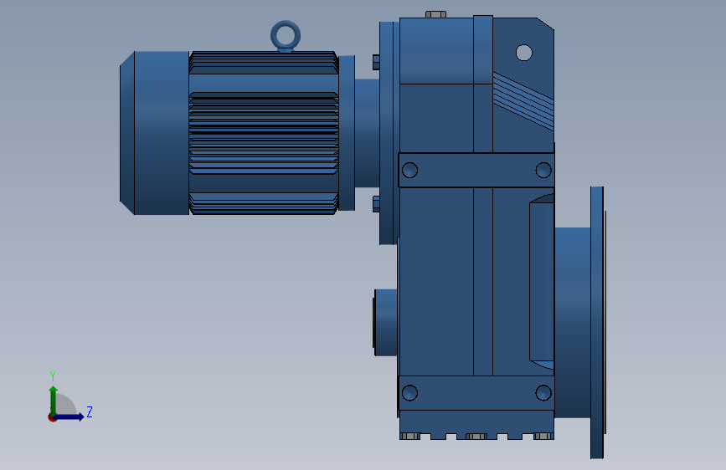
Task: Select the output hub cylinder beside the flange
Action: (x=572, y=323)
